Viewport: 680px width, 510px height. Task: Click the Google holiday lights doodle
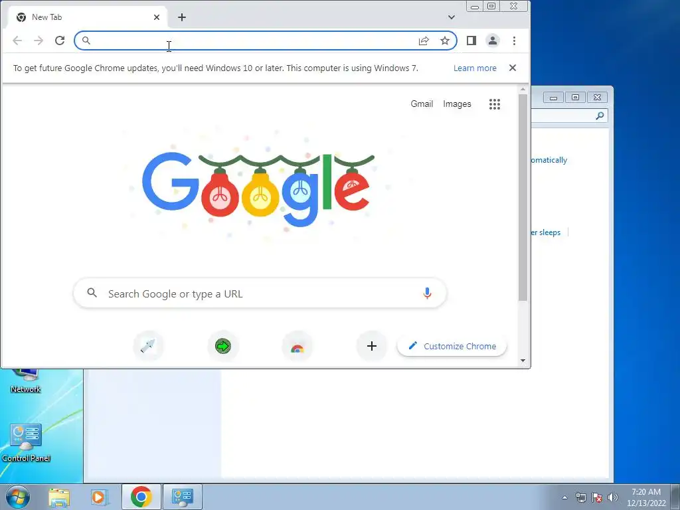point(258,189)
